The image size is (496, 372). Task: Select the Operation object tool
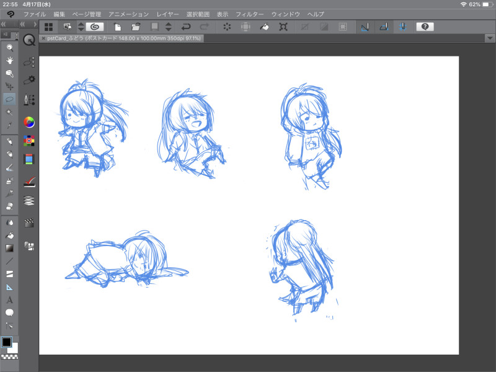(10, 73)
